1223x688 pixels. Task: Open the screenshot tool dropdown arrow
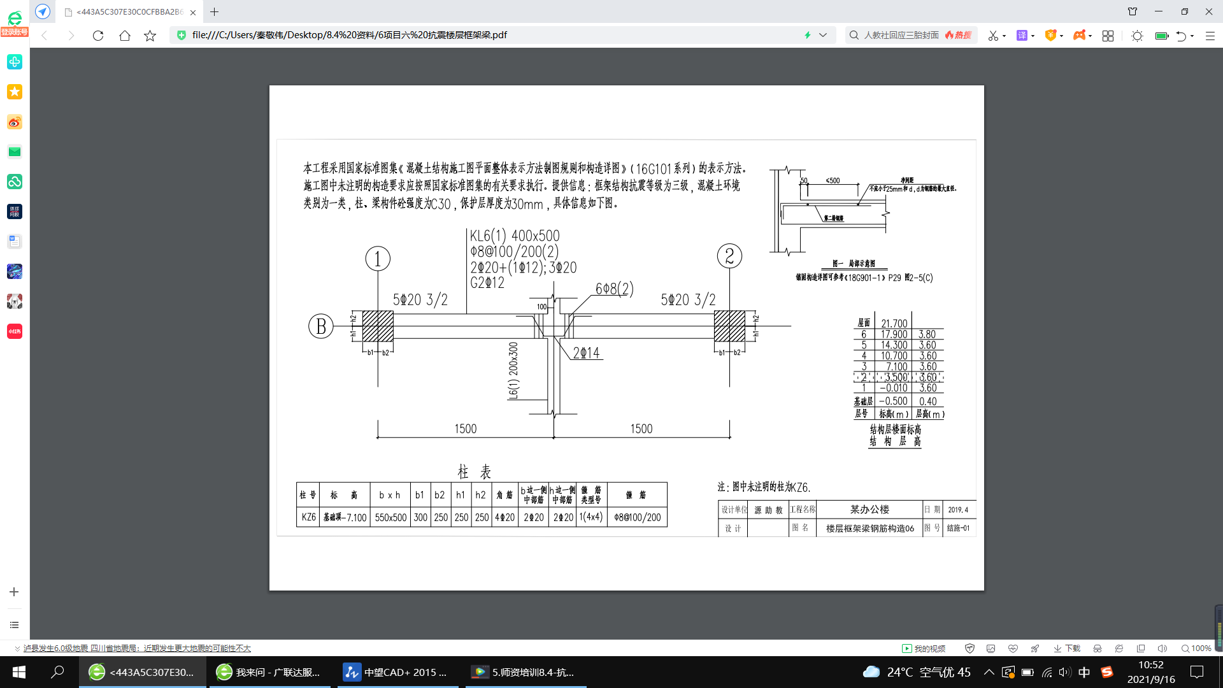[1005, 36]
